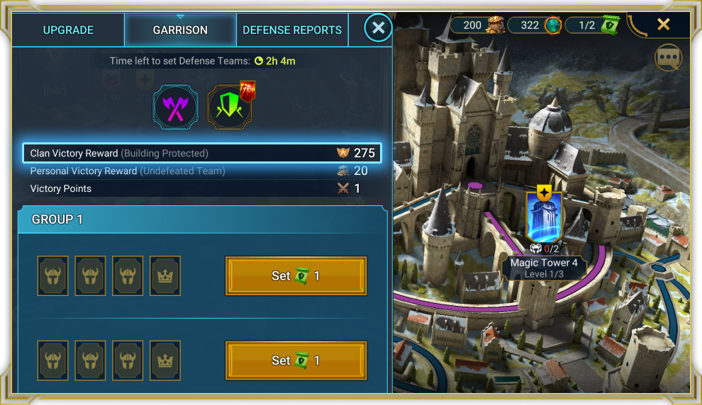This screenshot has width=702, height=405.
Task: Tap the teal orb resource counter showing 322
Action: (x=535, y=25)
